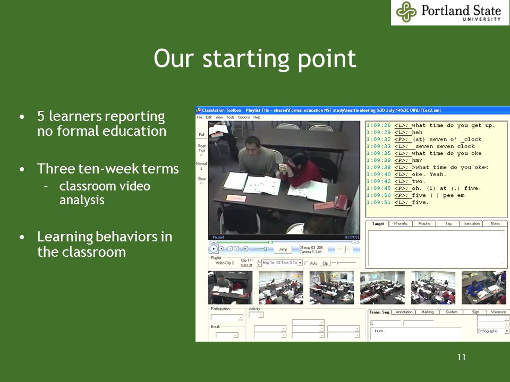Click the empty Target text area
The width and height of the screenshot is (510, 382).
pyautogui.click(x=436, y=248)
